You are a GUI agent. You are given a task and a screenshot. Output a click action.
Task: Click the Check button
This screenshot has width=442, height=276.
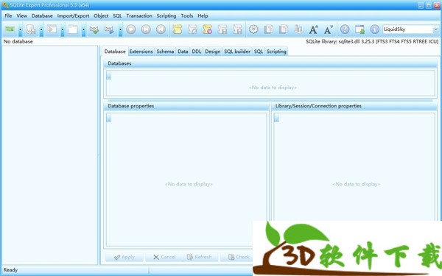tap(239, 257)
